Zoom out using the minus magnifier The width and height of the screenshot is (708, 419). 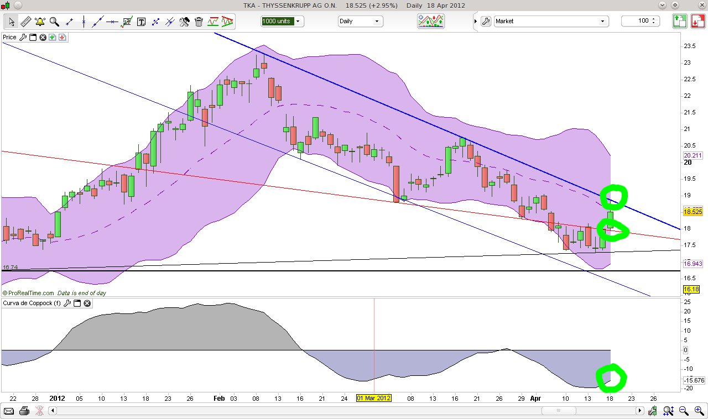(x=683, y=411)
